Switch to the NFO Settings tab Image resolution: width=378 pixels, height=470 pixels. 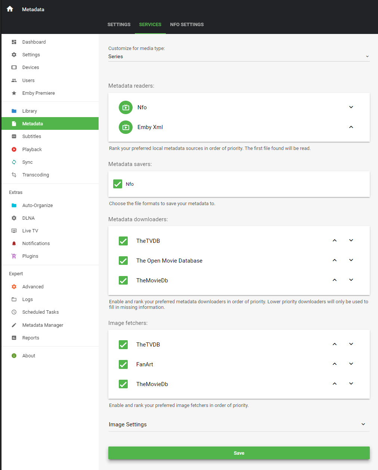[x=187, y=25]
